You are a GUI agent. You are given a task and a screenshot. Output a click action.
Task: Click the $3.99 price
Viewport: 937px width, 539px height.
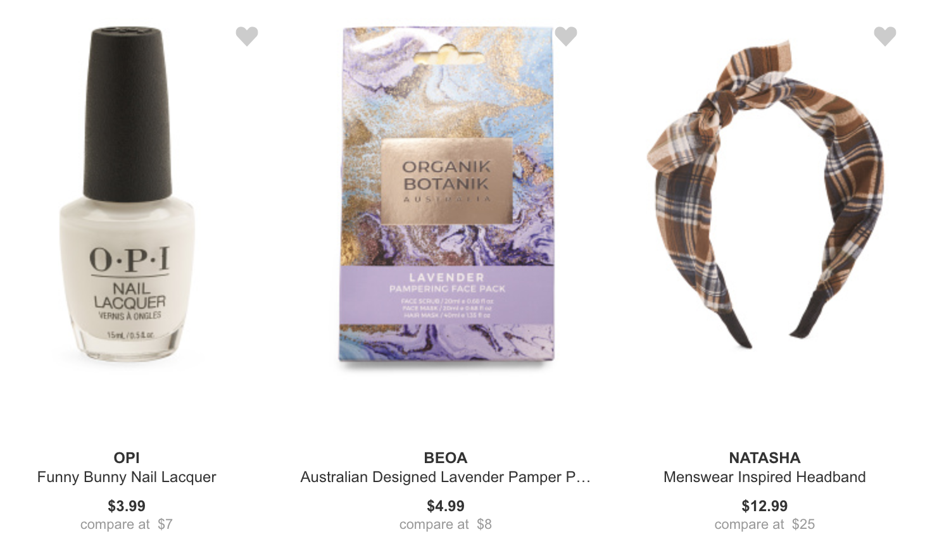point(127,506)
